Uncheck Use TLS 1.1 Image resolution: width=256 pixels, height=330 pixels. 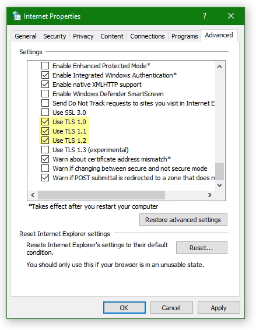pos(45,131)
